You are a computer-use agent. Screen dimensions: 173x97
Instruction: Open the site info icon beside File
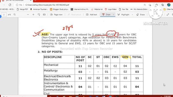coord(17,5)
